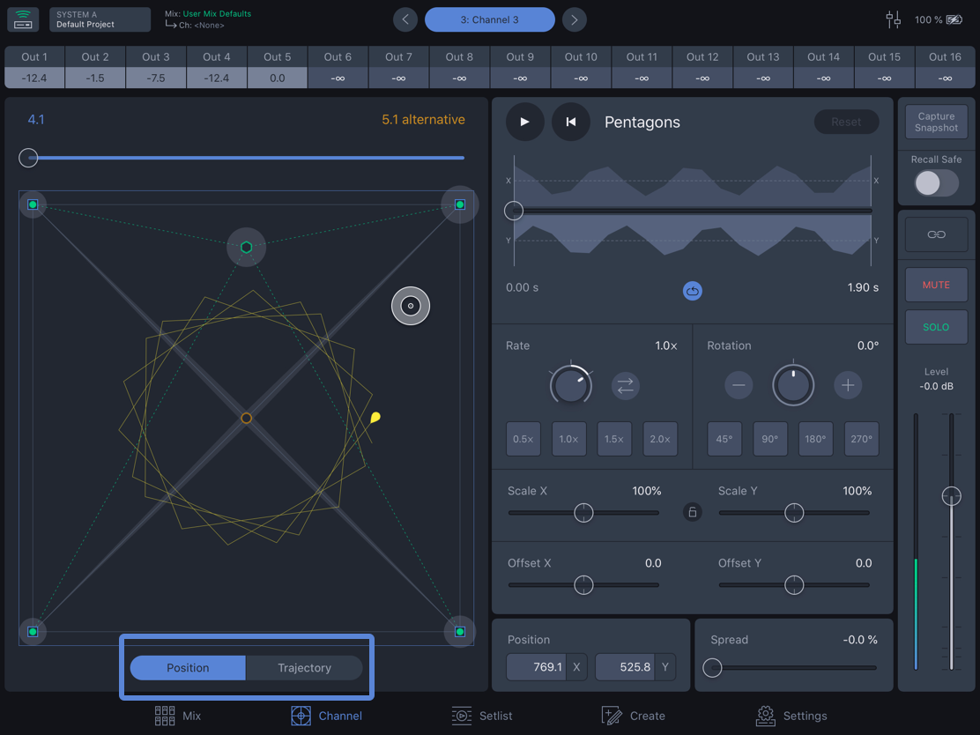
Task: Click the channel link icon
Action: pyautogui.click(x=936, y=234)
